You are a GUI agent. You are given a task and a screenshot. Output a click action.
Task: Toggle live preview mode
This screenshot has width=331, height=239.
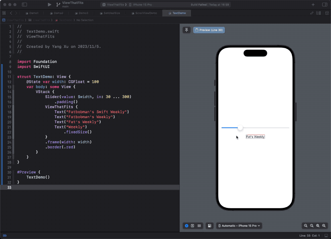[x=187, y=225]
